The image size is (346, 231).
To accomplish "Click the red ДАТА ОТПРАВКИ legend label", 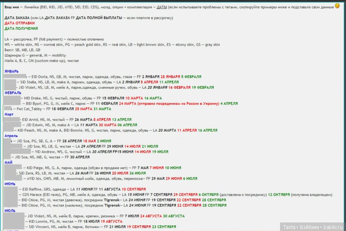I will click(20, 23).
